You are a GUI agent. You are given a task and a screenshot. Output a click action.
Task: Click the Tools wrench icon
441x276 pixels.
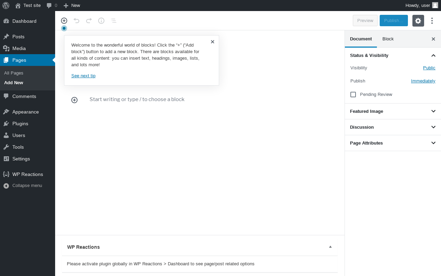click(6, 147)
